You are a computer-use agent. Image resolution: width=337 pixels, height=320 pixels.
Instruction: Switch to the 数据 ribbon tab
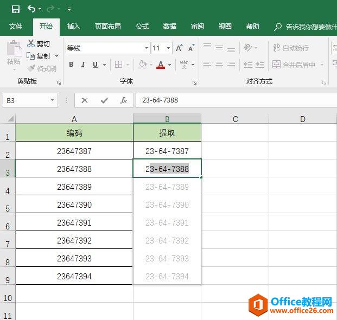(x=169, y=27)
